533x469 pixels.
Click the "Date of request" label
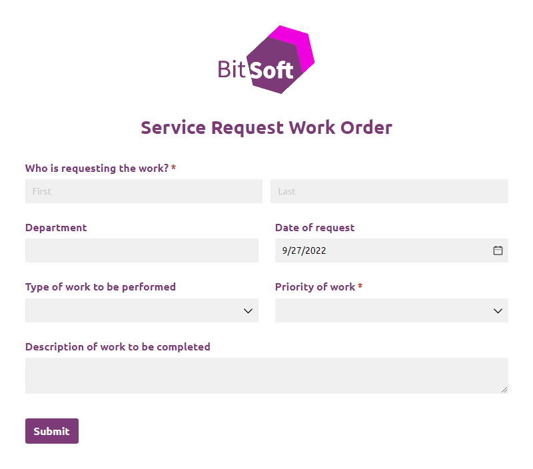click(314, 228)
